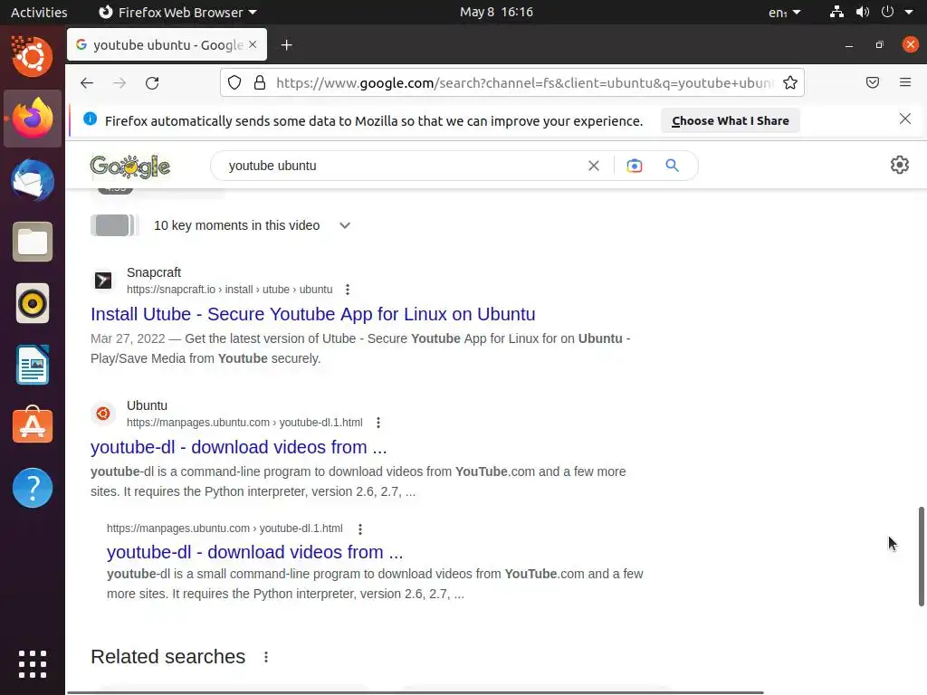The width and height of the screenshot is (927, 695).
Task: Click the Ubuntu logo dock icon
Action: pyautogui.click(x=33, y=57)
